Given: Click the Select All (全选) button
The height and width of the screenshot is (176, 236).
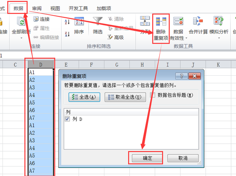Looking at the screenshot, I should pos(84,97).
